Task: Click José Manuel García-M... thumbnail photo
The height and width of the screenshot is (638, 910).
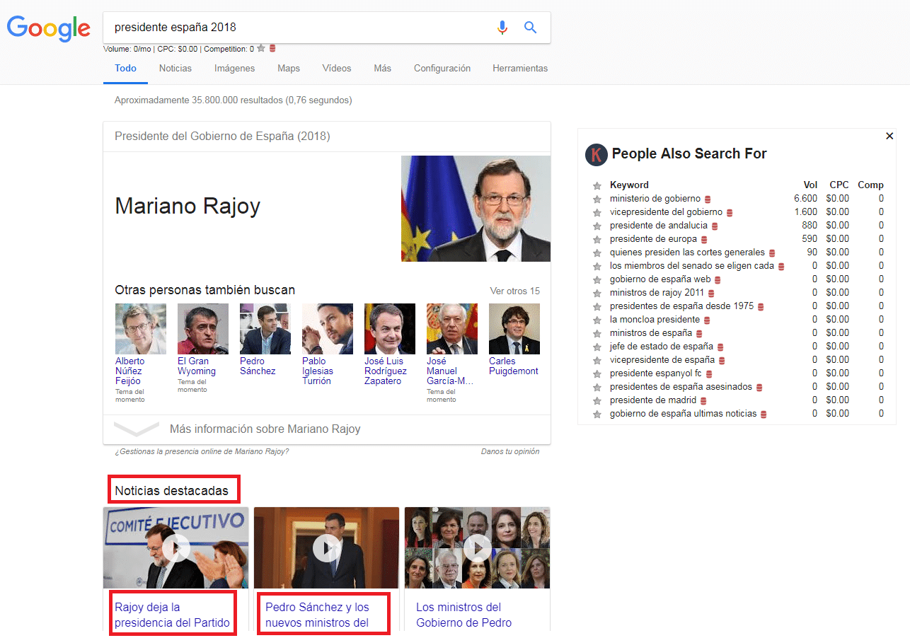Action: [x=452, y=329]
